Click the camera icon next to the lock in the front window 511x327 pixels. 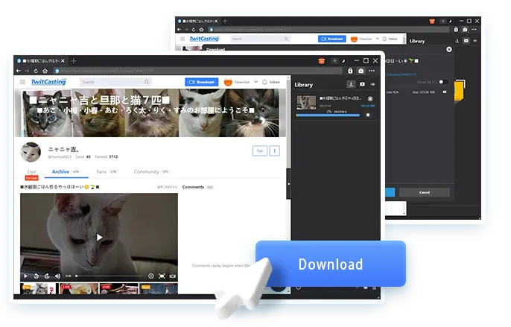click(x=361, y=71)
